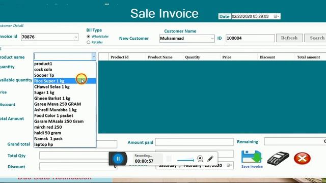Select laptop hp item

coord(65,144)
